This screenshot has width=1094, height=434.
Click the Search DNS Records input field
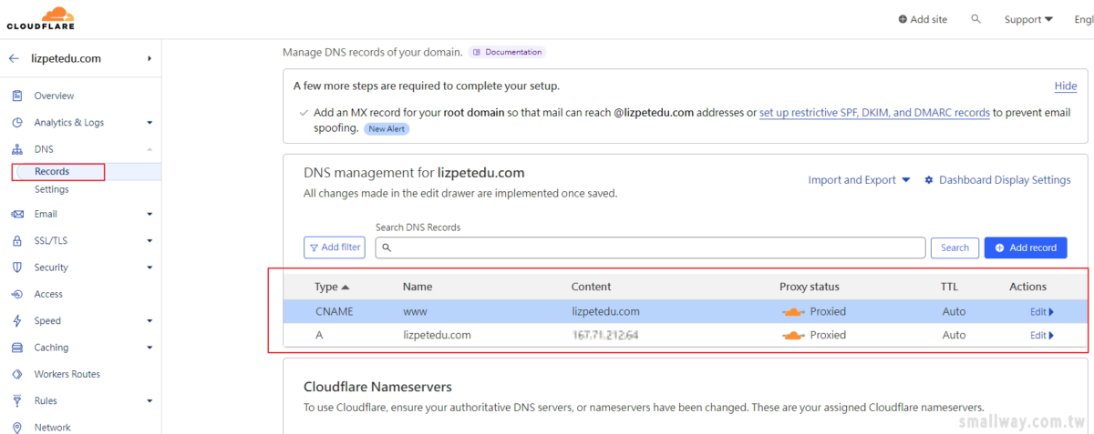coord(651,247)
